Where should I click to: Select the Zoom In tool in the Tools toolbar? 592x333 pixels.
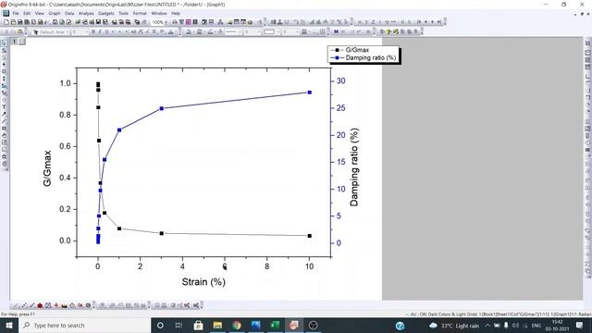[x=4, y=51]
